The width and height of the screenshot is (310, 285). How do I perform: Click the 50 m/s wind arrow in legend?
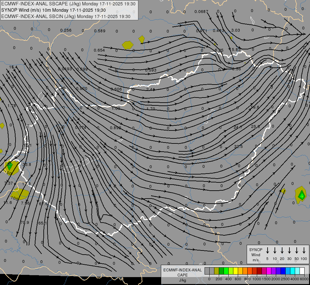coord(297,250)
